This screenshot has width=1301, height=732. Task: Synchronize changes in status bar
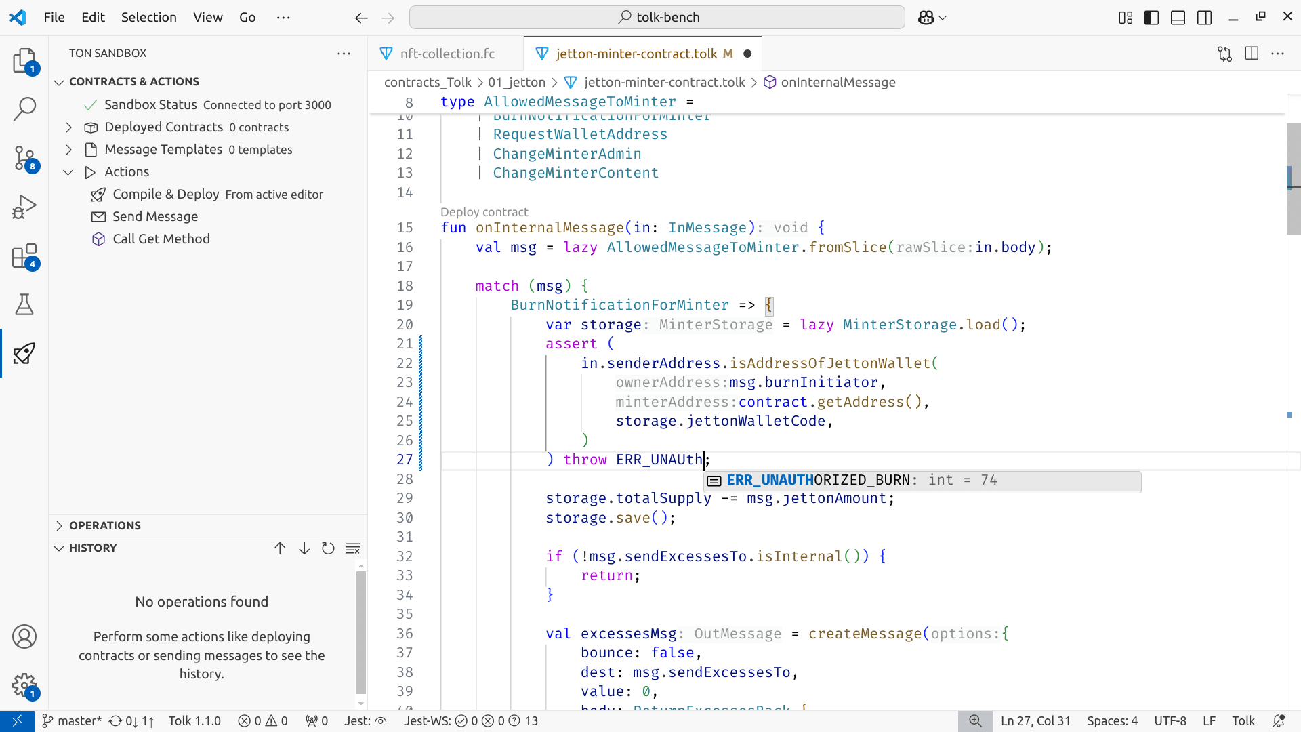point(131,721)
